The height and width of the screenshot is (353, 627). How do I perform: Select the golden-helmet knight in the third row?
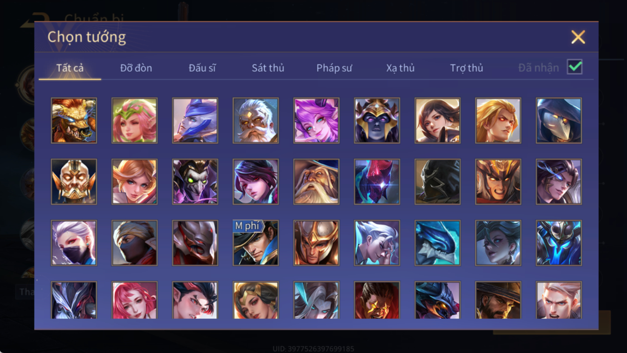click(x=316, y=243)
